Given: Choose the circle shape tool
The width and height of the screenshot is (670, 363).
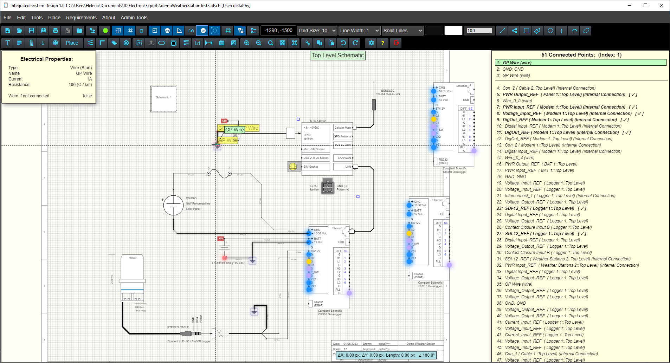Looking at the screenshot, I should click(x=550, y=31).
